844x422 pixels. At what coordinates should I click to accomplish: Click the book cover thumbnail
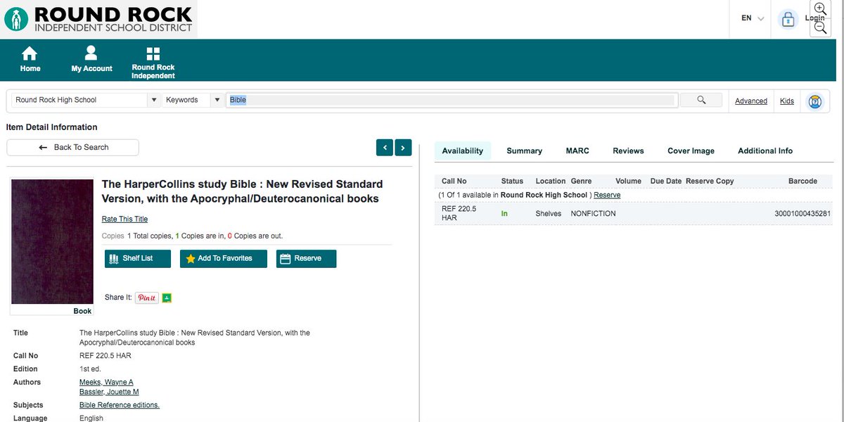(52, 241)
